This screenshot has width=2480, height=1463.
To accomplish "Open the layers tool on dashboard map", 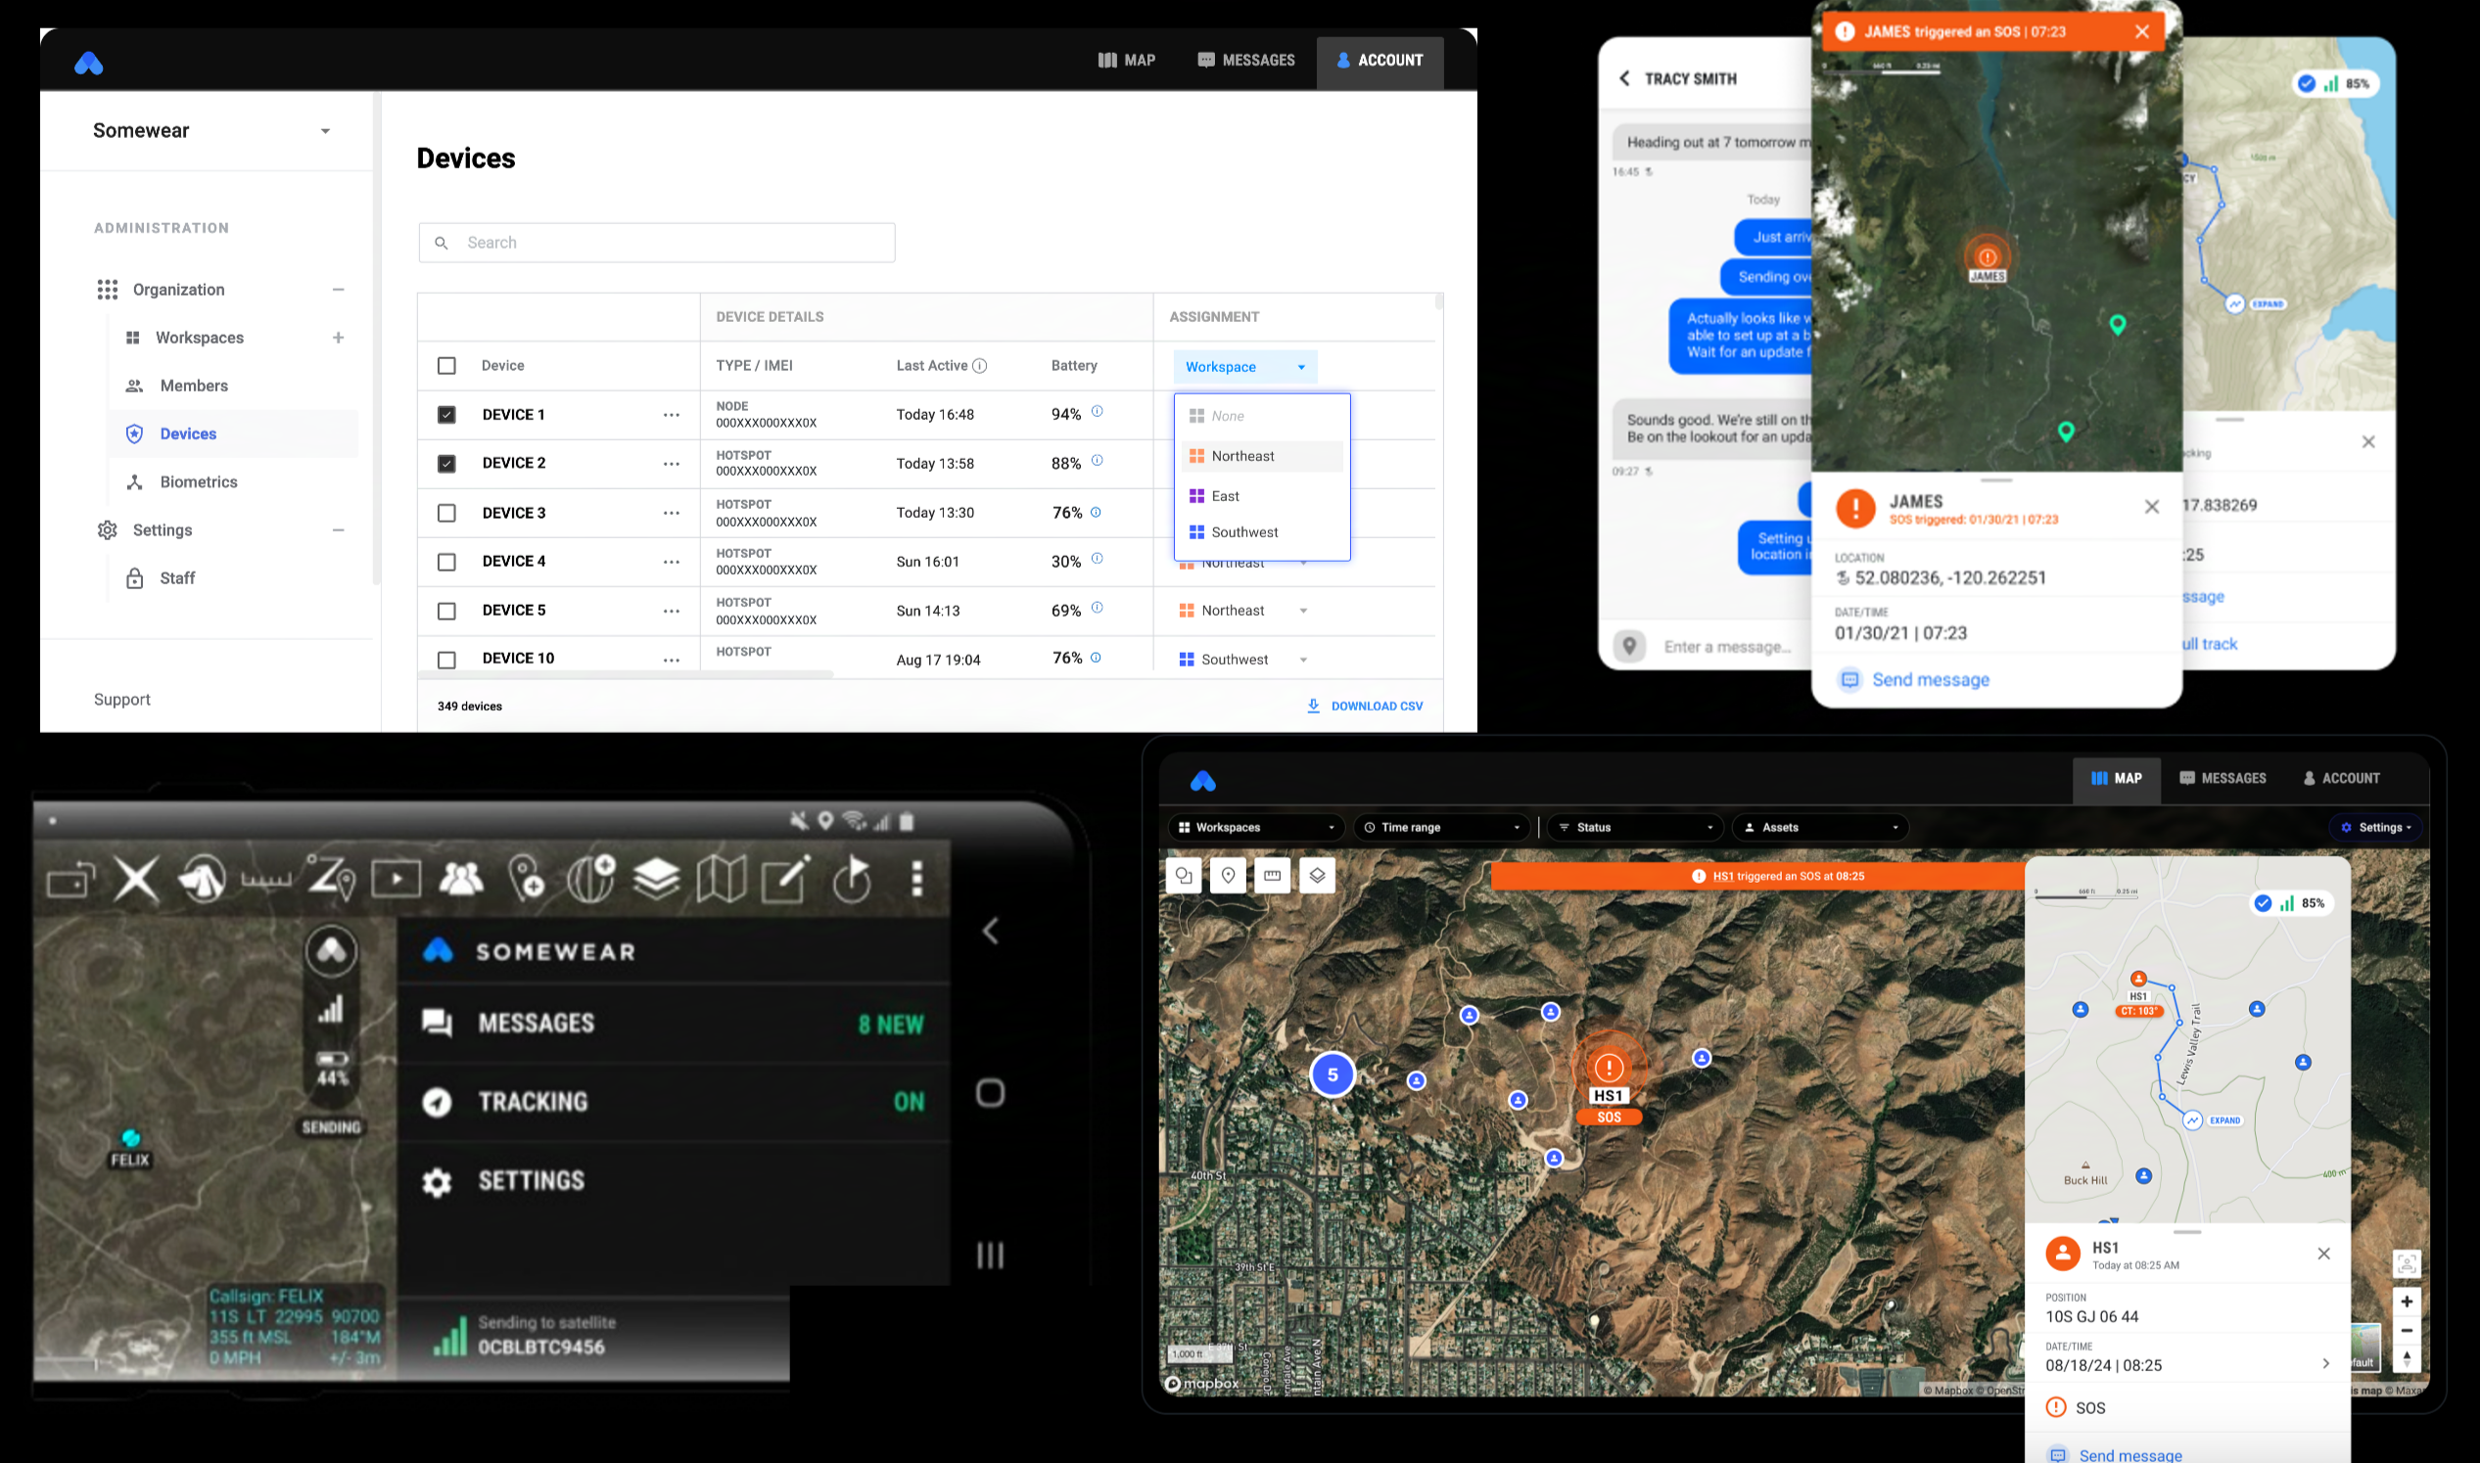I will 1317,876.
